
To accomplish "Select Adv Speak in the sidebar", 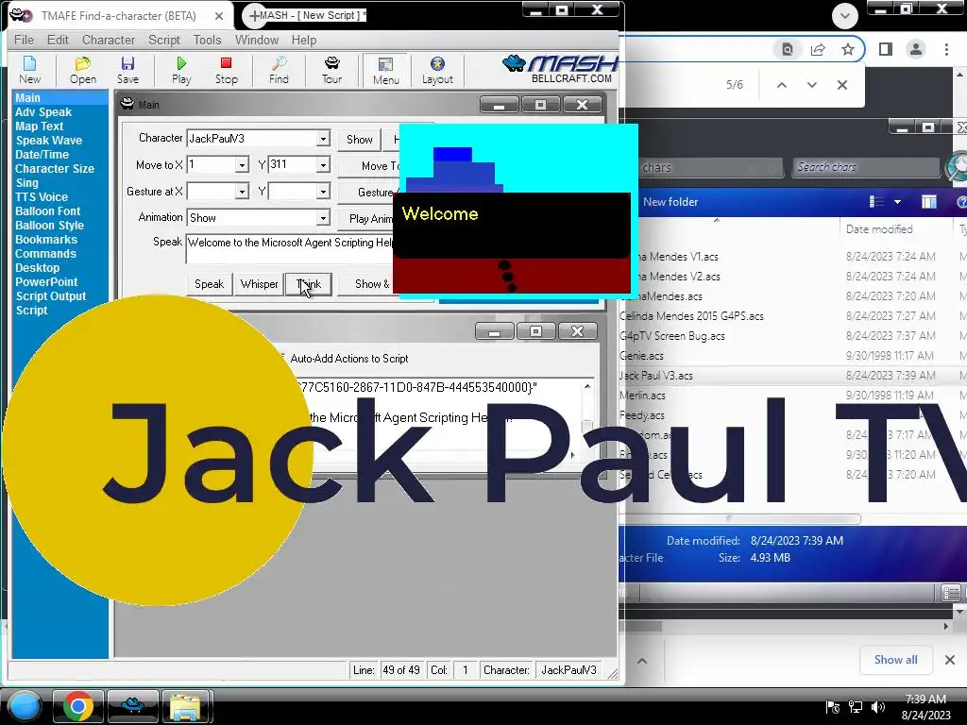I will click(43, 112).
